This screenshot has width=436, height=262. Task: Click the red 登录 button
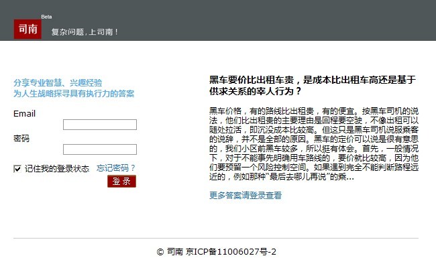coord(122,181)
